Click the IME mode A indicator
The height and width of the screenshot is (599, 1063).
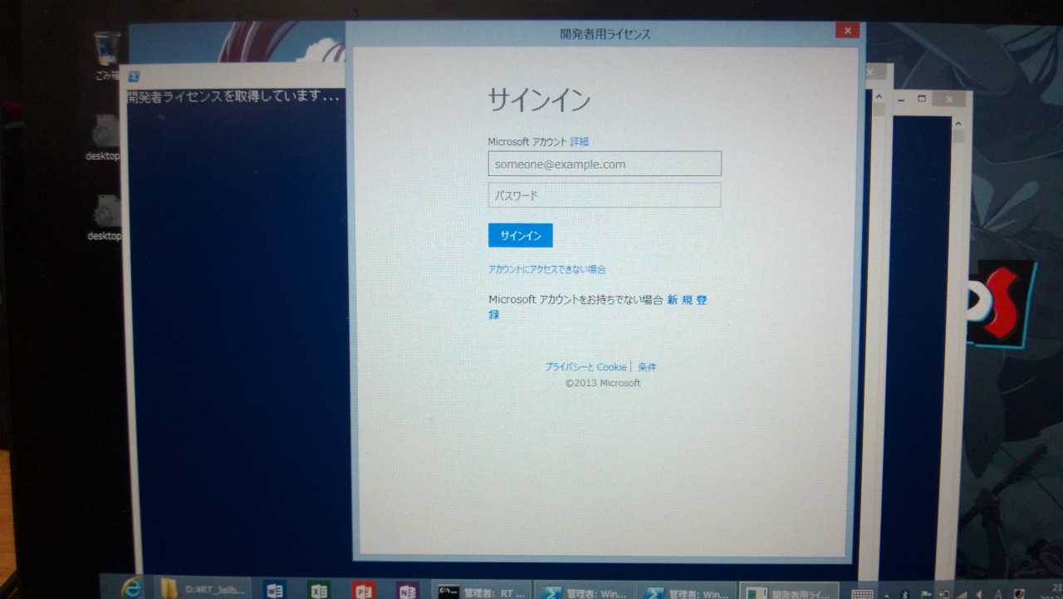998,595
